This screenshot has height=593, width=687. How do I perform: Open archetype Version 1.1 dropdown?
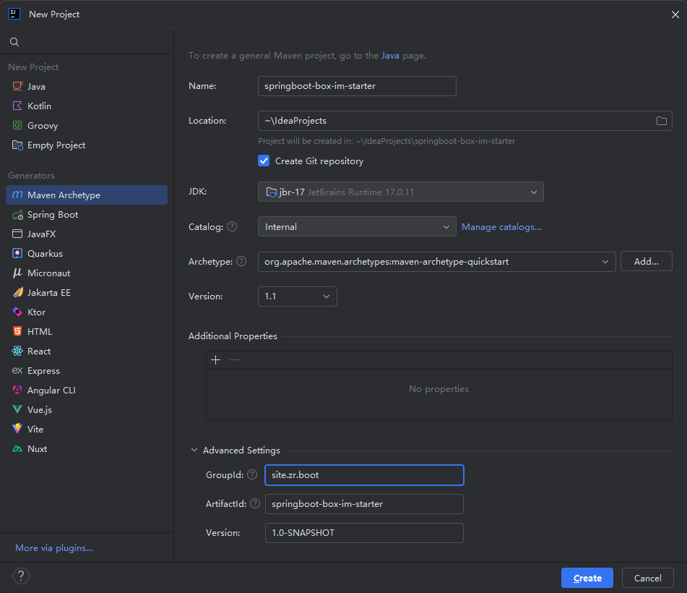[x=298, y=296]
